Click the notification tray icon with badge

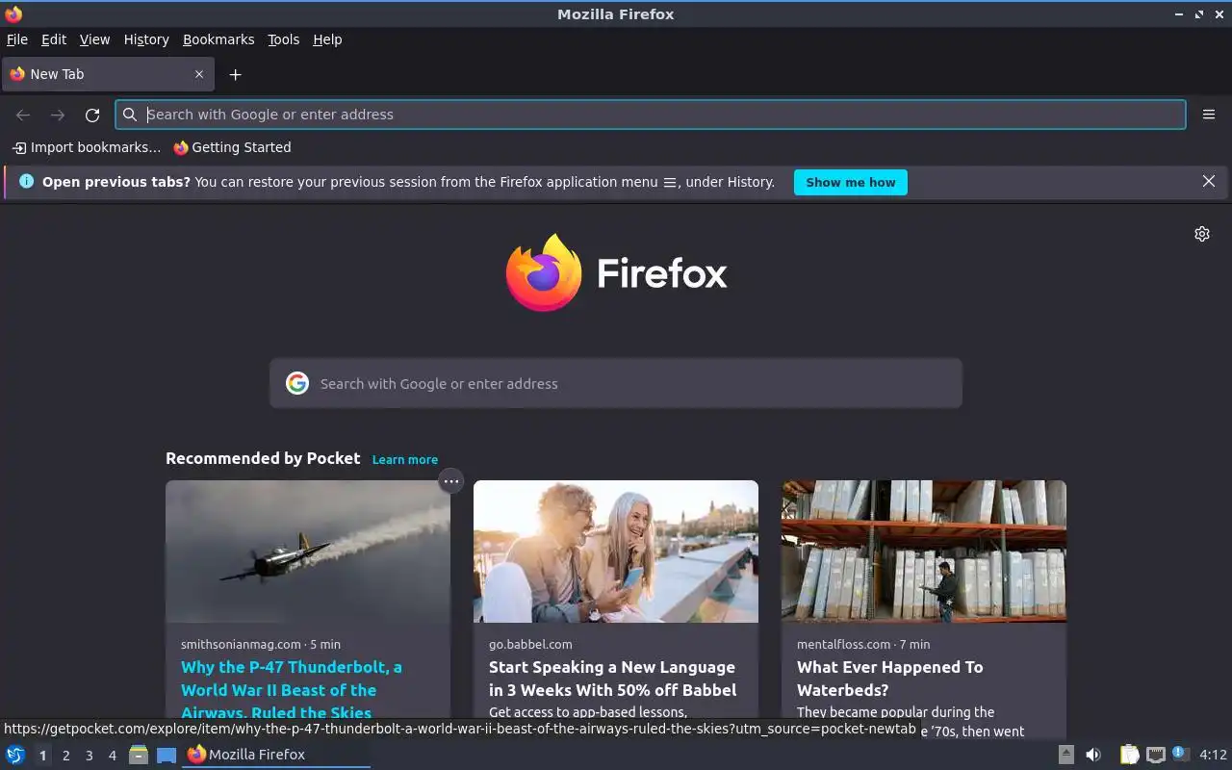[1181, 755]
